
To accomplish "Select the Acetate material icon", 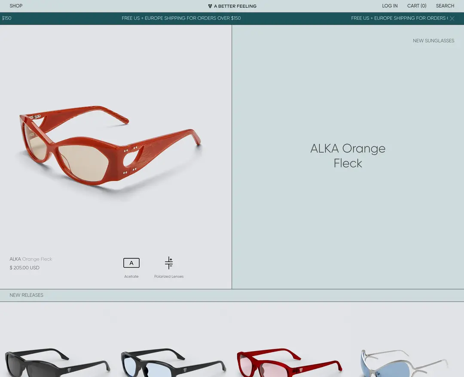I will point(131,263).
